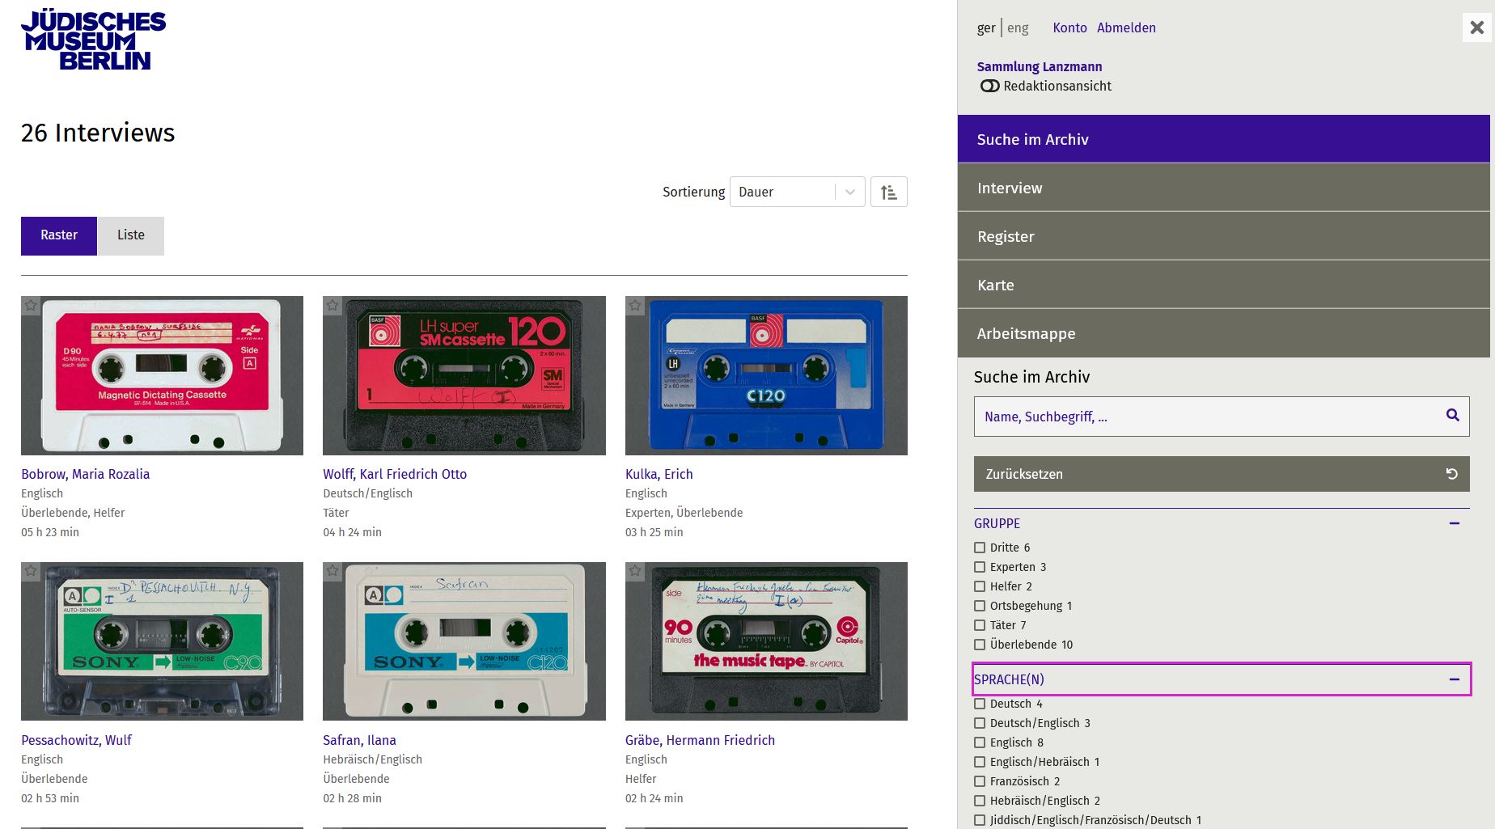Star the Kulka, Erich interview
This screenshot has height=829, width=1495.
635,306
